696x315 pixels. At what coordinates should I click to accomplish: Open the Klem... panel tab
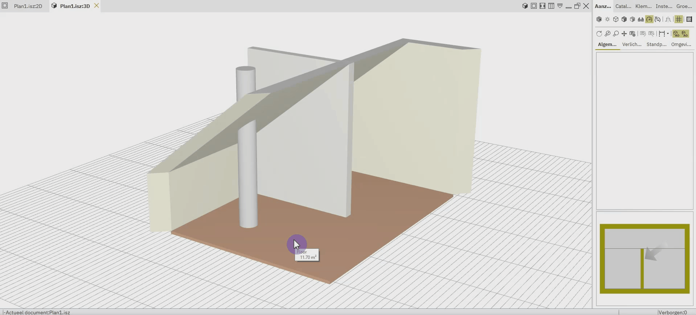tap(643, 6)
